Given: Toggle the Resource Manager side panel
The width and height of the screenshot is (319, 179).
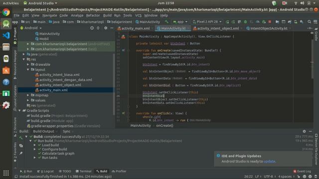Looking at the screenshot, I should (x=15, y=64).
